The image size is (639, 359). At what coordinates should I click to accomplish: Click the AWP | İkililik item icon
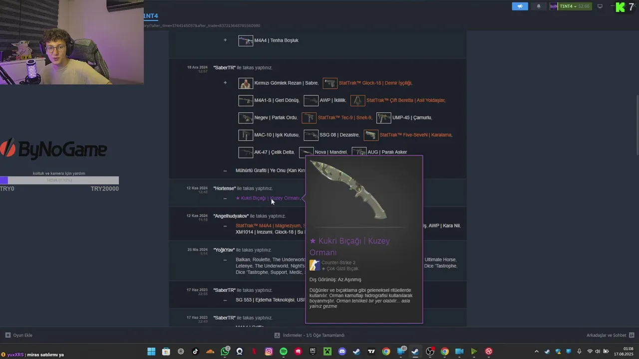[x=311, y=100]
